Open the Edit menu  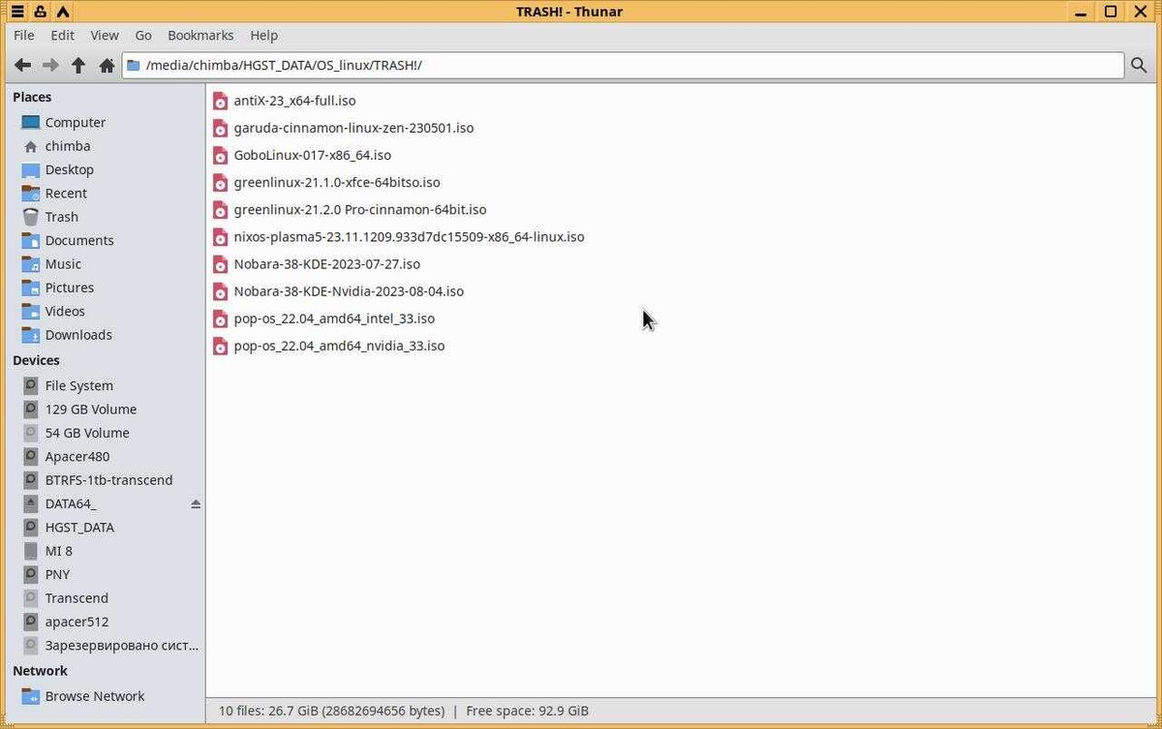63,35
